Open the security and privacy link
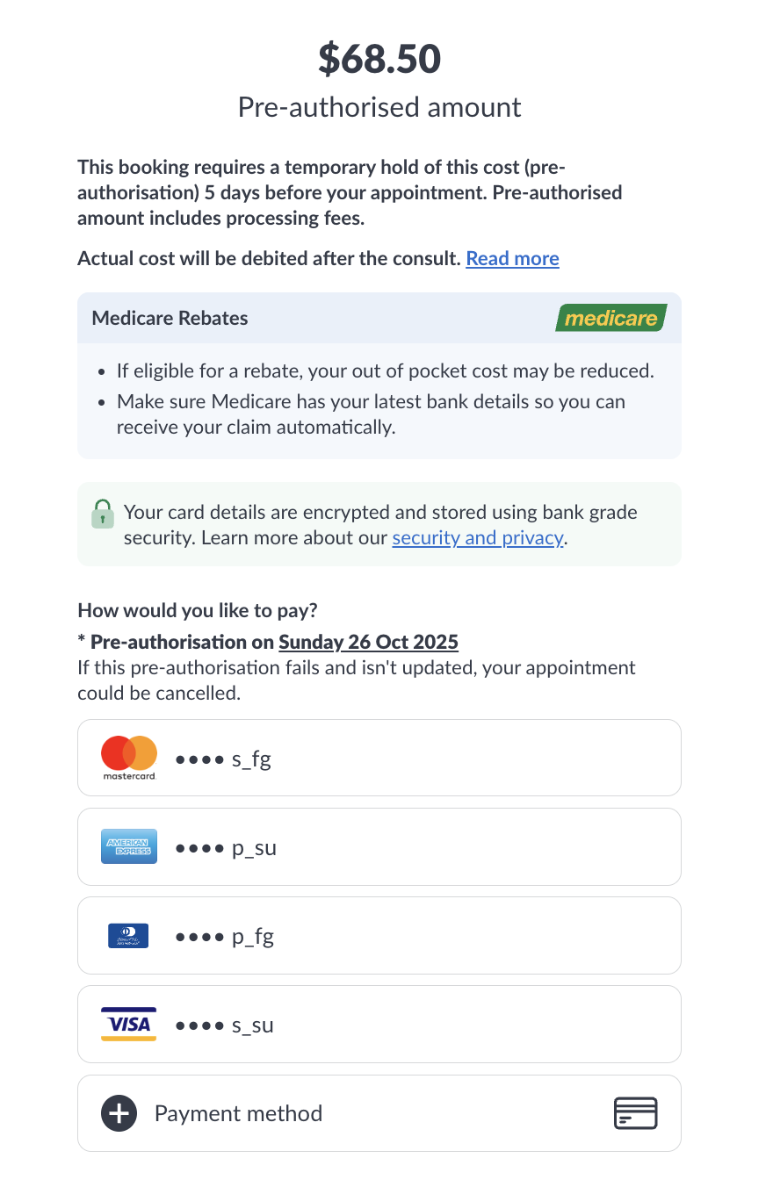Screen dimensions: 773x1187 click(478, 538)
